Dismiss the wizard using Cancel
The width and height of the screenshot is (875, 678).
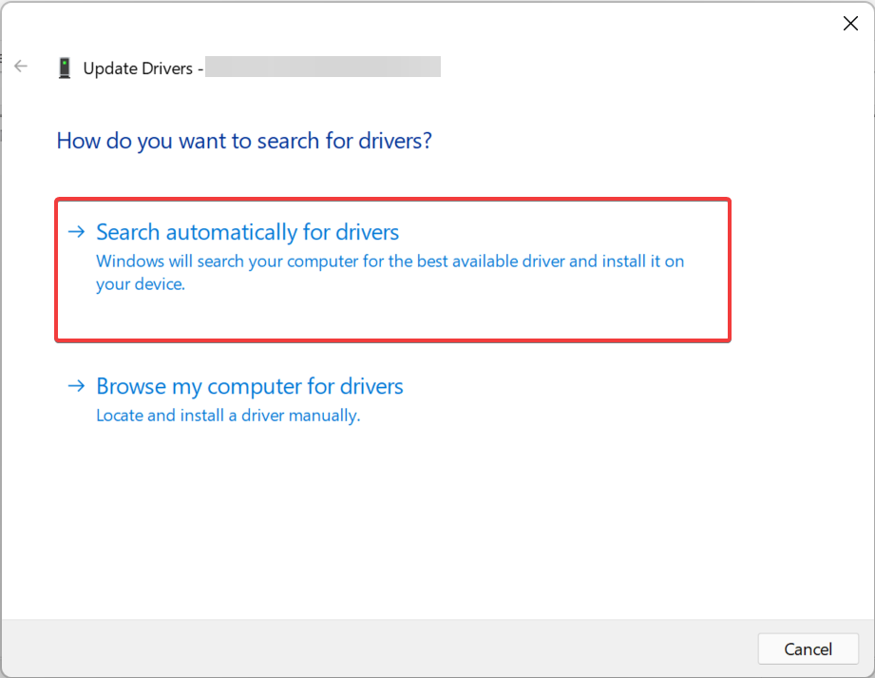(x=808, y=649)
